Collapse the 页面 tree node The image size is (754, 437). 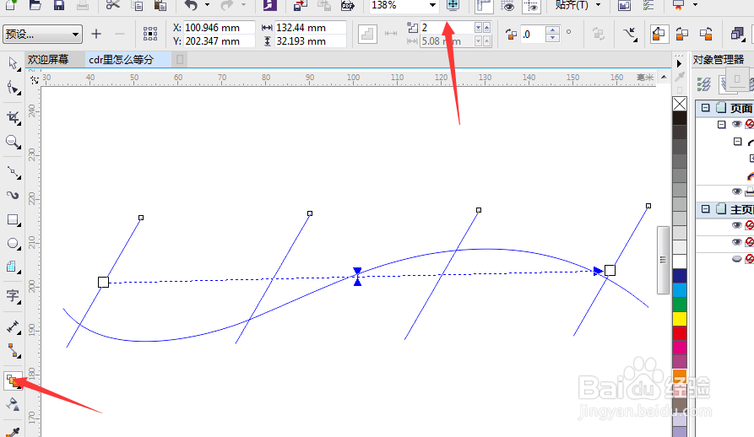click(705, 108)
